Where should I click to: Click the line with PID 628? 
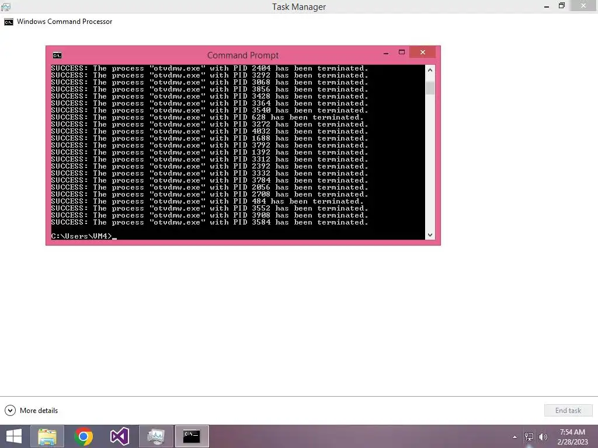pyautogui.click(x=207, y=117)
